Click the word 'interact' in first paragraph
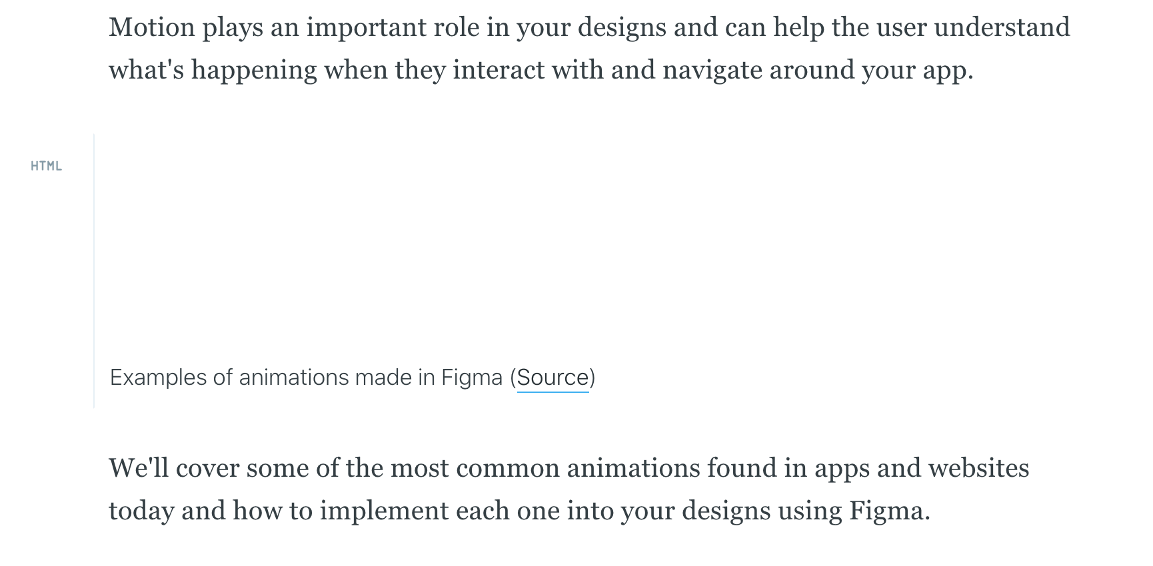This screenshot has width=1153, height=566. [x=498, y=70]
